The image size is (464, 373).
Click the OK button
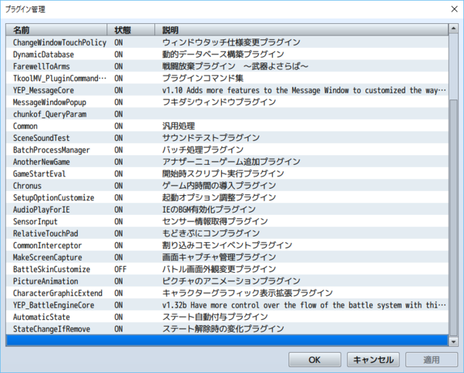coord(315,360)
